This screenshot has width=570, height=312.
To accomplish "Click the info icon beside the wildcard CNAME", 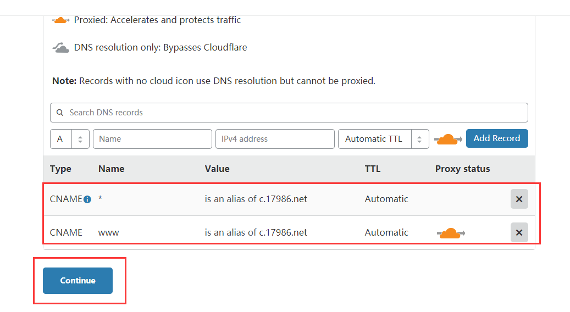I will pyautogui.click(x=87, y=199).
